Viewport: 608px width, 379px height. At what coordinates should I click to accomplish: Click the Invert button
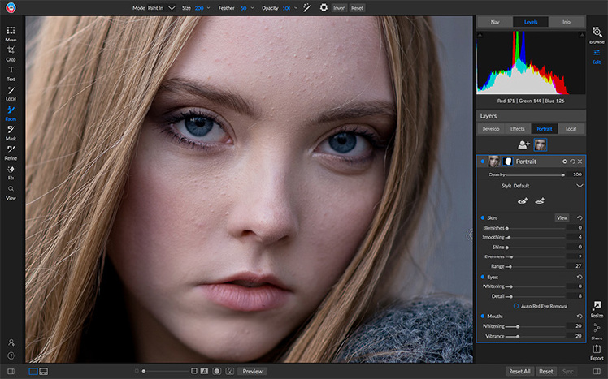click(339, 8)
